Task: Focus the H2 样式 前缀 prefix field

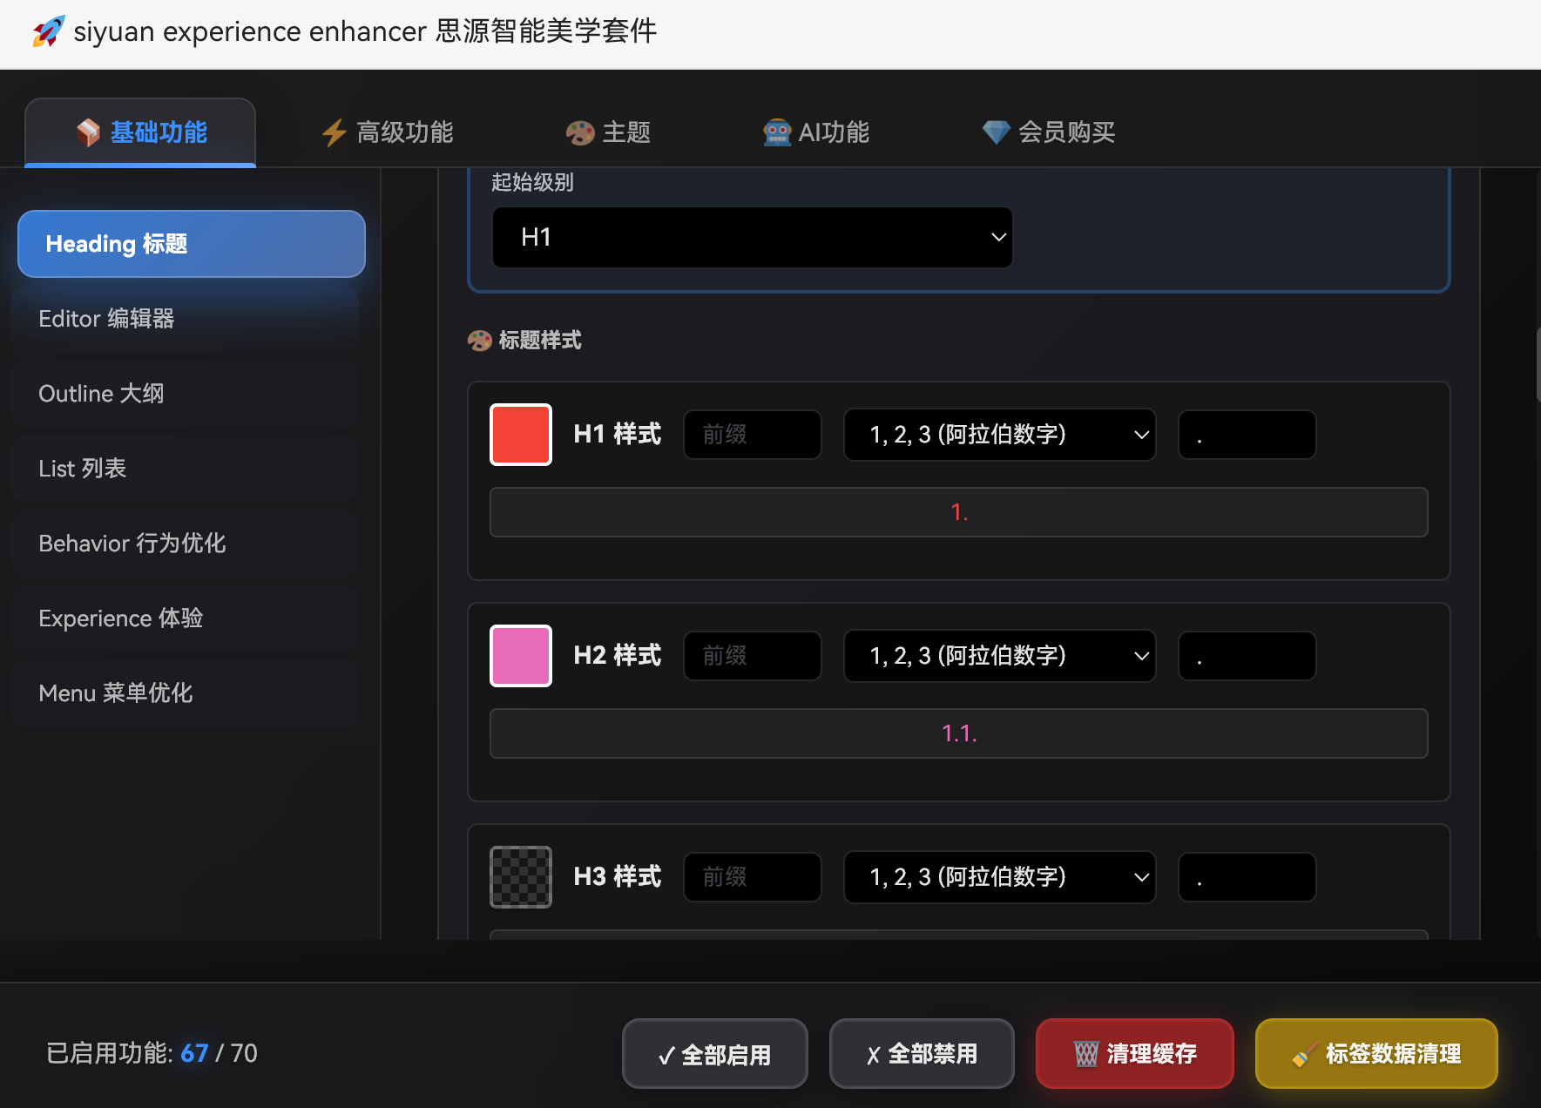Action: (753, 656)
